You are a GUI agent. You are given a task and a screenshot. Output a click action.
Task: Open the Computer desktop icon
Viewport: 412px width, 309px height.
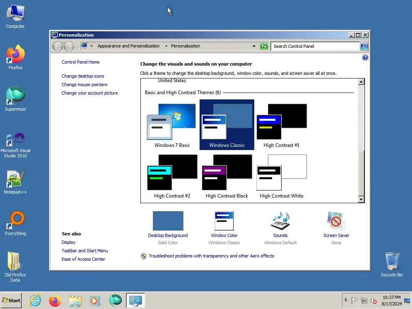(x=15, y=16)
